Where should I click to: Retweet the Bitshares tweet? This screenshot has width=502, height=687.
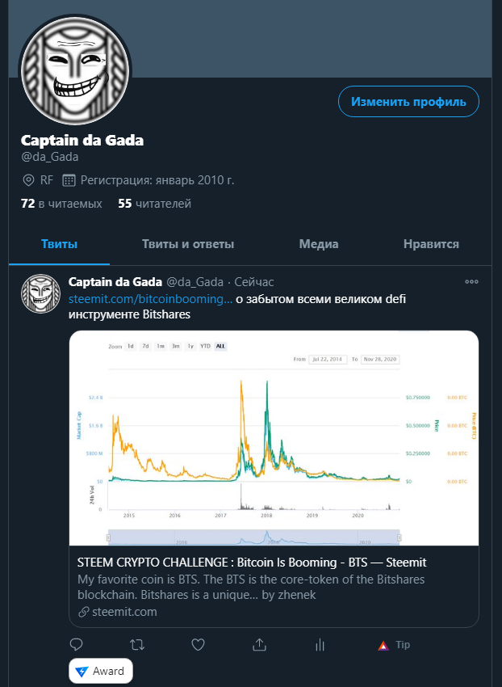(137, 644)
